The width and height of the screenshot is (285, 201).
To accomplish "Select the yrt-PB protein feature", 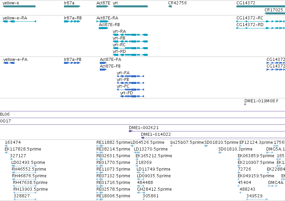I will point(131,83).
